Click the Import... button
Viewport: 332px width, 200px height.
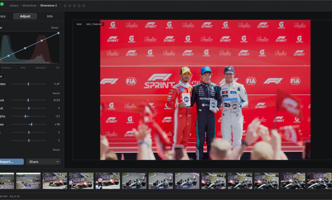pos(12,162)
